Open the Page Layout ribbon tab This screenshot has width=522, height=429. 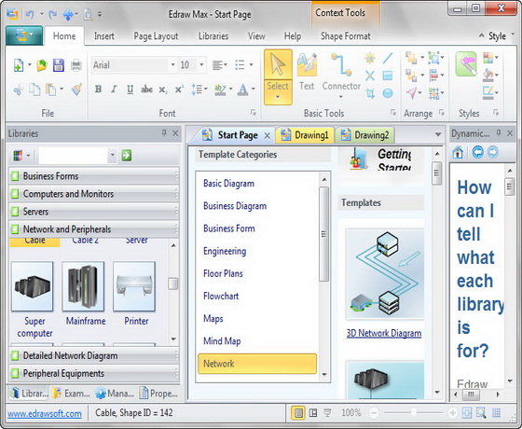(x=156, y=36)
